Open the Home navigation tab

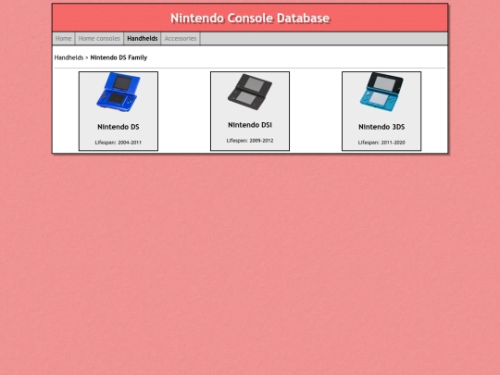click(64, 39)
